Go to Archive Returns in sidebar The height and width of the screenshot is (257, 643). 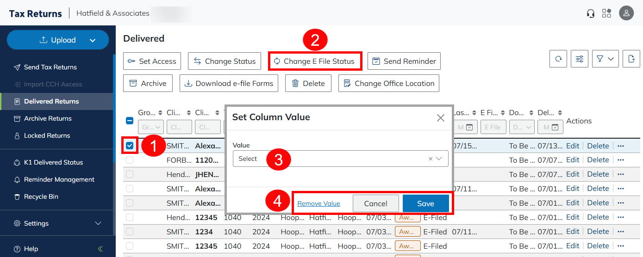pos(48,118)
